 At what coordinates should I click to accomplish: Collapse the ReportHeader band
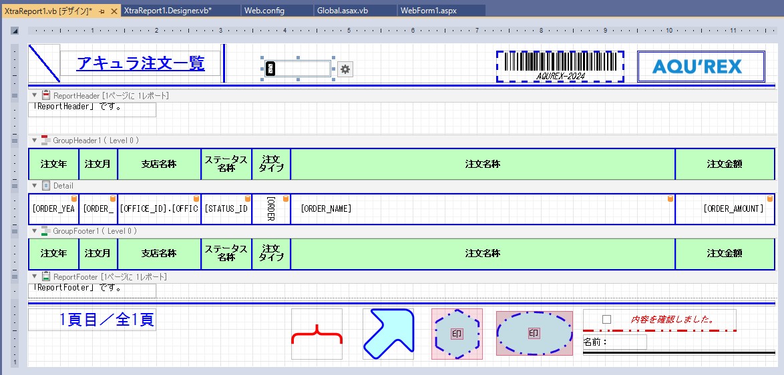35,95
